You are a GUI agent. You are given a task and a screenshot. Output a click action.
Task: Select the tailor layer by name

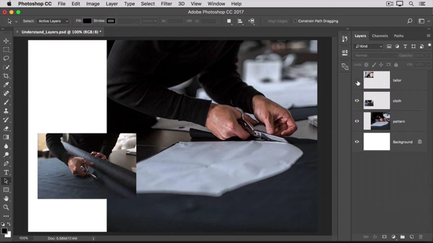coord(397,80)
